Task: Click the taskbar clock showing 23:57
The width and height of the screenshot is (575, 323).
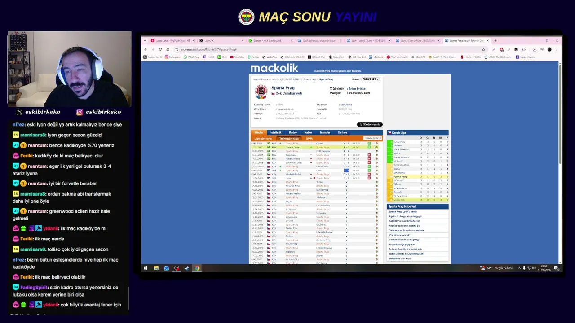Action: coord(544,268)
